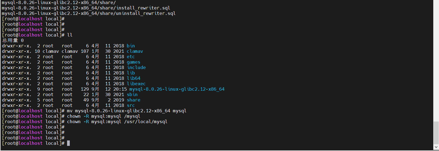This screenshot has width=439, height=151.
Task: Click the share directory entry
Action: click(134, 100)
